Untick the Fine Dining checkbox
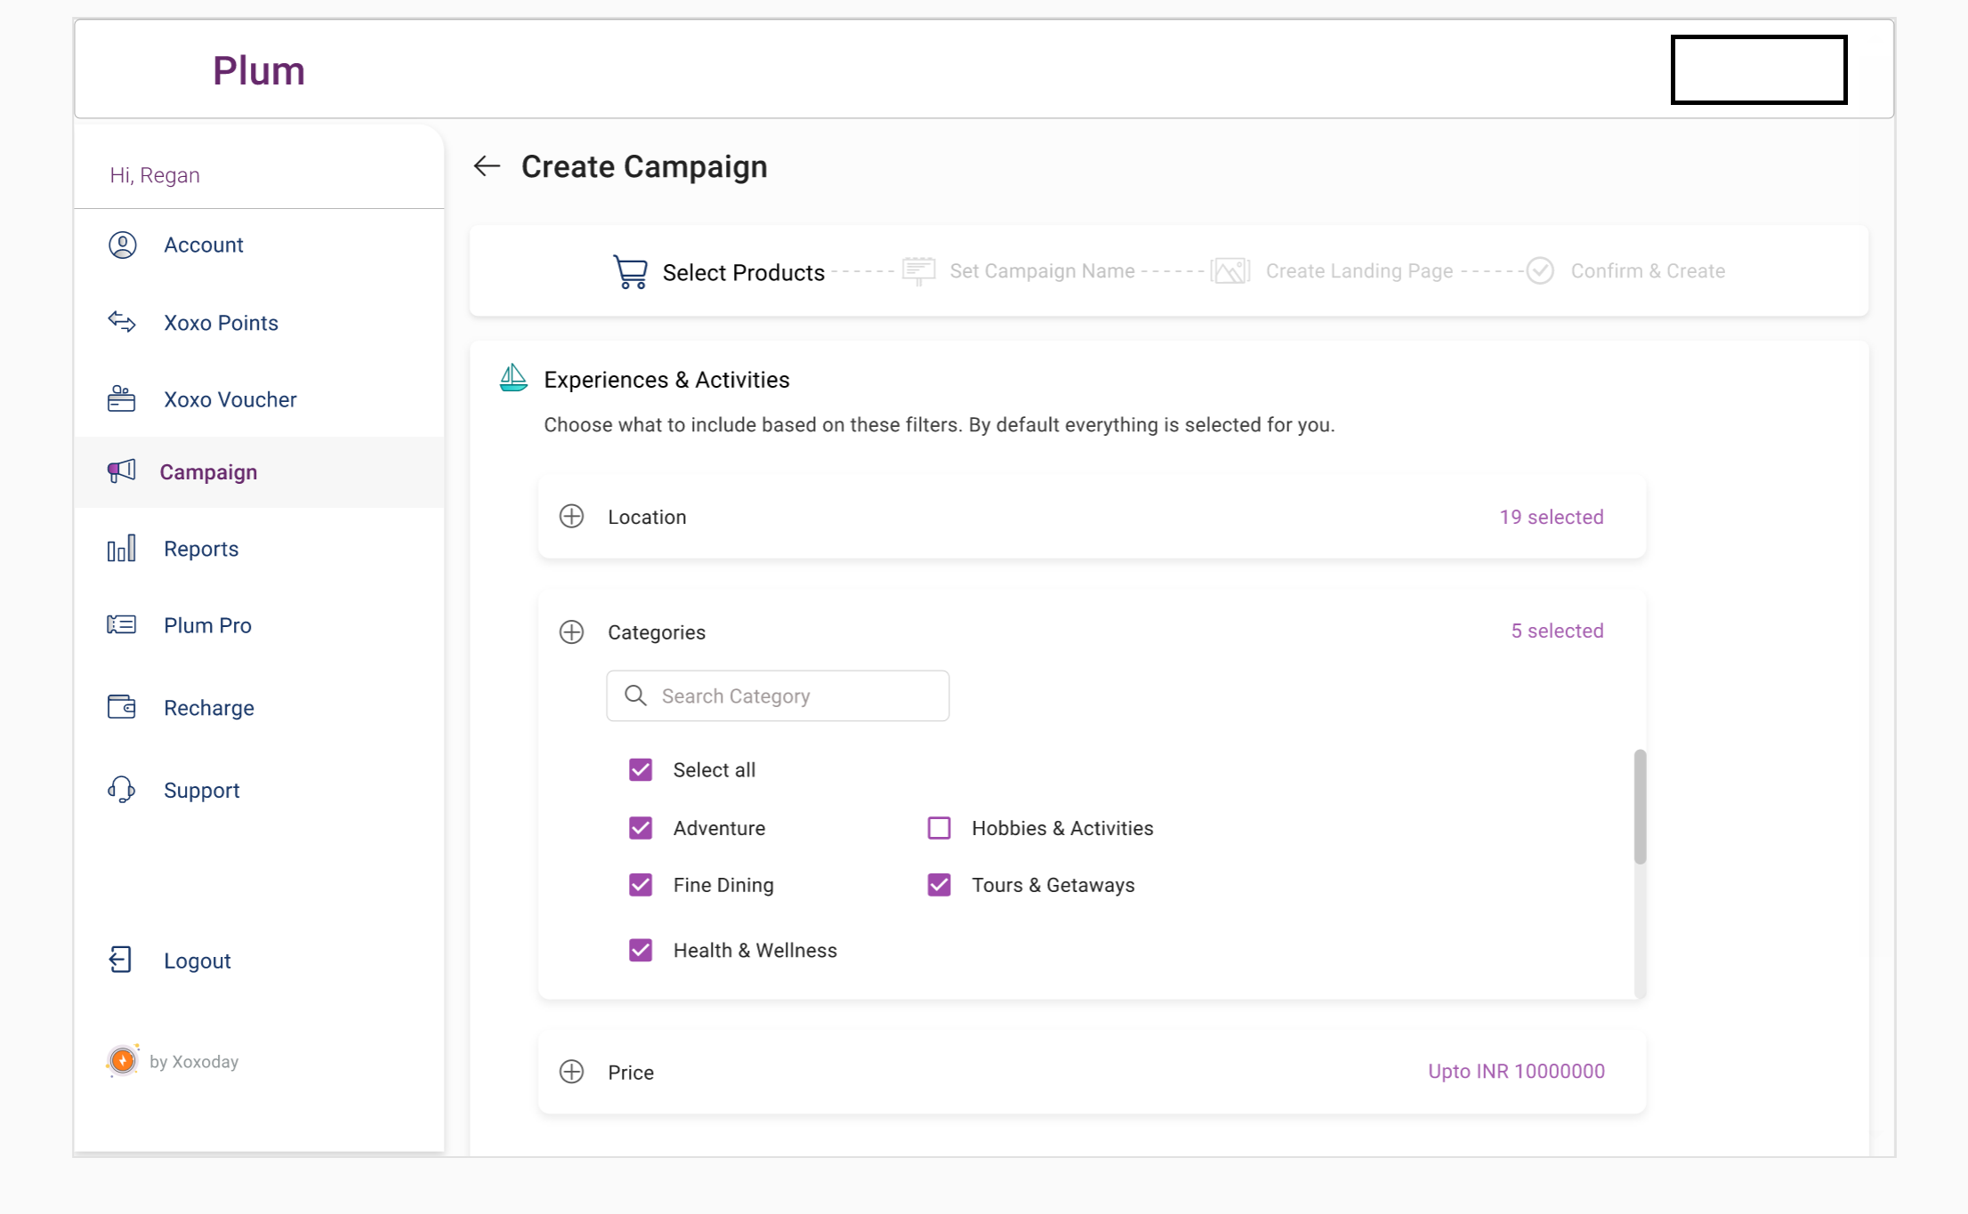1968x1214 pixels. [641, 885]
